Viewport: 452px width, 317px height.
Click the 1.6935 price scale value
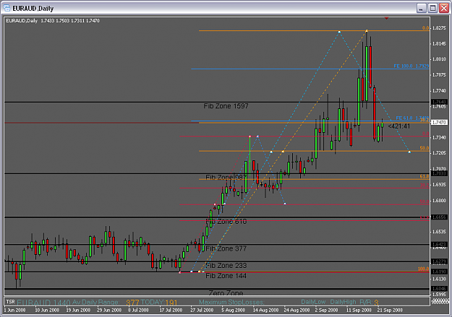tap(439, 185)
